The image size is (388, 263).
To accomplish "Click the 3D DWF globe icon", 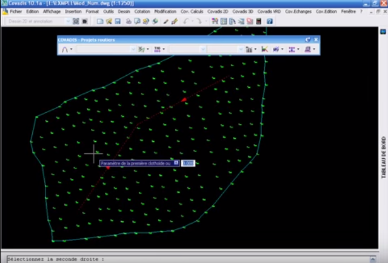I will point(155,21).
